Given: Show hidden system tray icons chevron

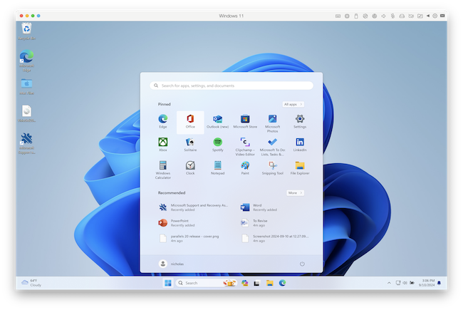Looking at the screenshot, I should (x=389, y=283).
